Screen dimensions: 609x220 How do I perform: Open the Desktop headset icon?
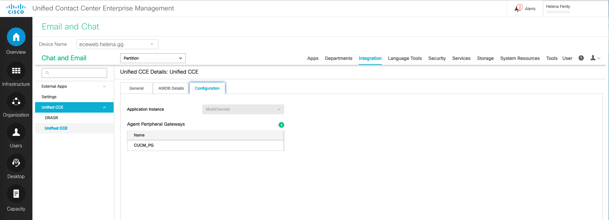pos(16,163)
